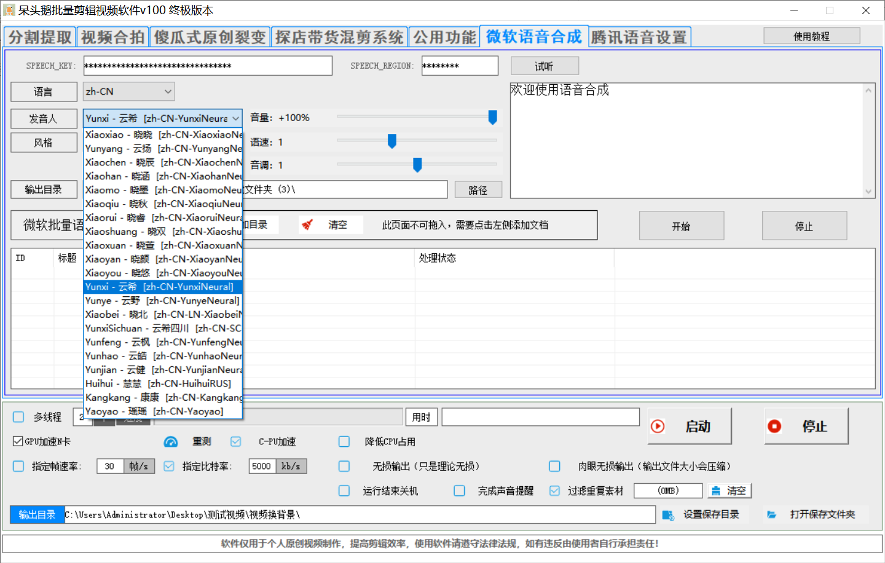Click the 使用教程 button
Screen dimensions: 885x563
[x=812, y=36]
